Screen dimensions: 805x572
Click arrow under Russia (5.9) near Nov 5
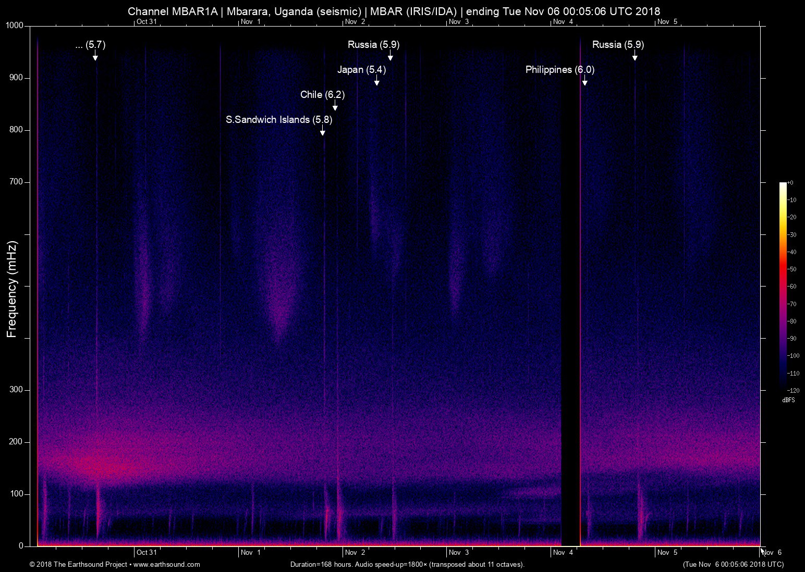click(635, 57)
